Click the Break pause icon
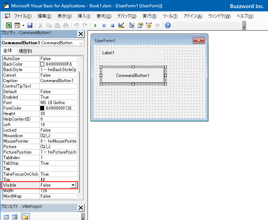The image size is (268, 220). pyautogui.click(x=104, y=26)
